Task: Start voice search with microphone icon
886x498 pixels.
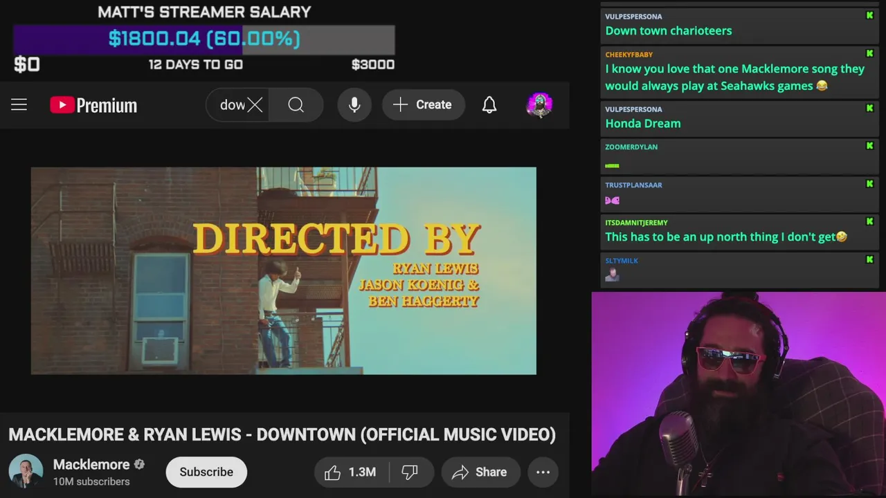Action: [354, 105]
